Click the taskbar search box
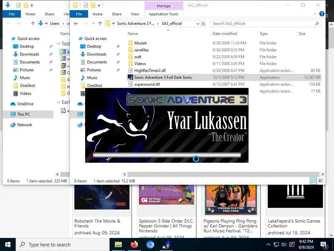Image resolution: width=334 pixels, height=251 pixels. click(x=63, y=244)
